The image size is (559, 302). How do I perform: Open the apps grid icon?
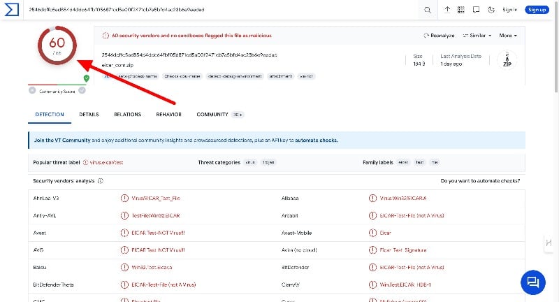click(461, 10)
